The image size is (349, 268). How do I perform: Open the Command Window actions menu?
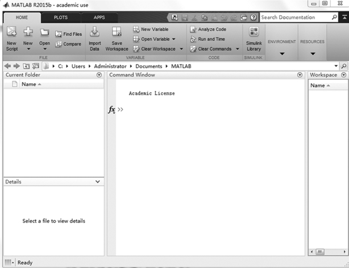(x=300, y=75)
